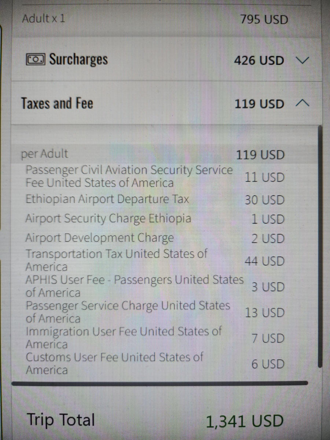Click the fee list vertical scrollbar
The image size is (330, 440).
tap(320, 246)
